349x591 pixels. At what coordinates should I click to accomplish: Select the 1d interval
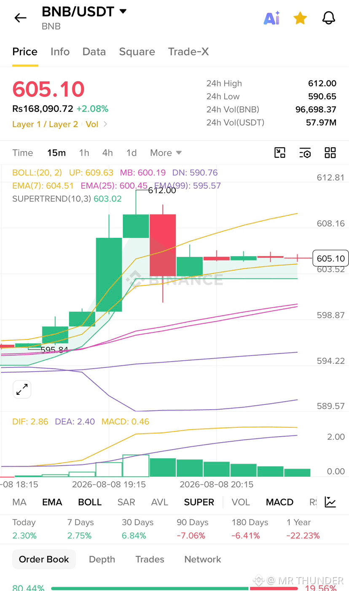tap(132, 153)
